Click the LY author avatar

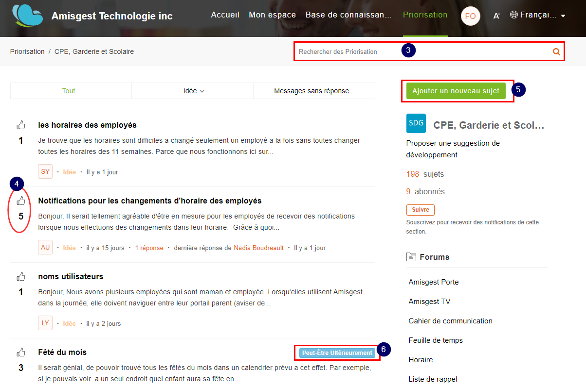point(45,323)
